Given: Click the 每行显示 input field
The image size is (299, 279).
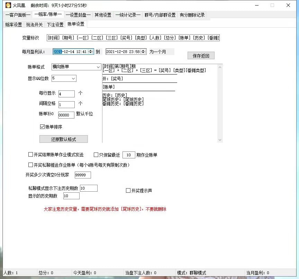Looking at the screenshot, I should click(66, 94).
